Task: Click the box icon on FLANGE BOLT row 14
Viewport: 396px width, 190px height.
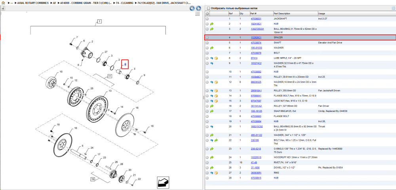Action: coord(216,96)
